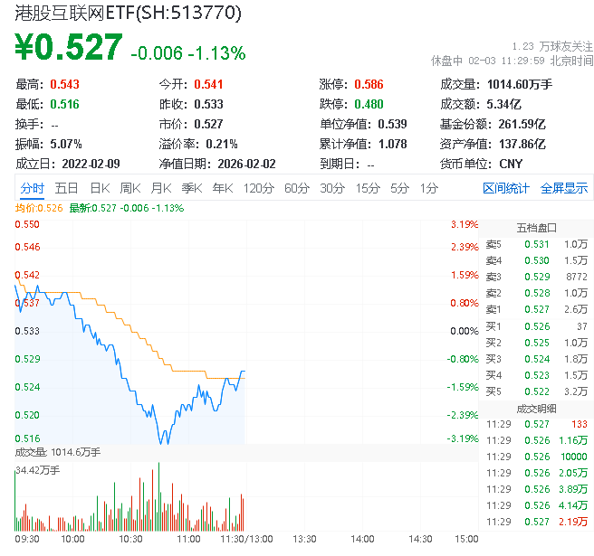Open the 年K chart tab
Image resolution: width=594 pixels, height=556 pixels.
click(222, 188)
